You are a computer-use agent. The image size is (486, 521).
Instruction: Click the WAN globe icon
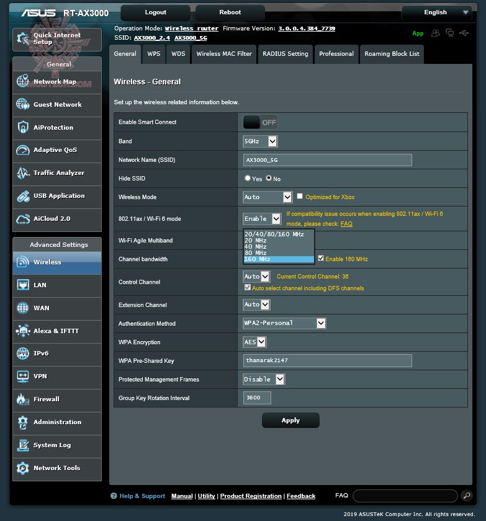point(23,308)
